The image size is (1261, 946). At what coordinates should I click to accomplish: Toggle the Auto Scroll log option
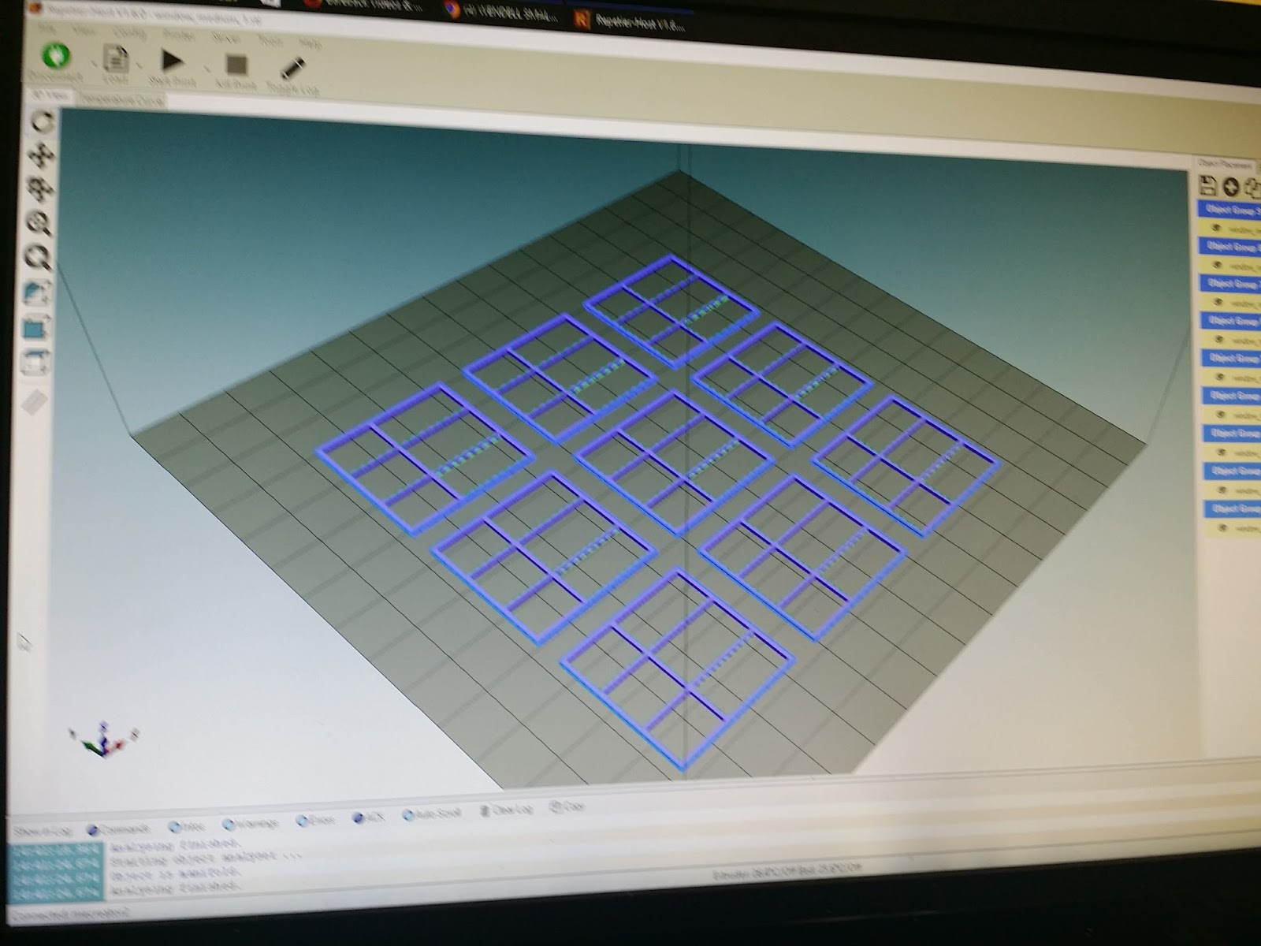pyautogui.click(x=432, y=814)
